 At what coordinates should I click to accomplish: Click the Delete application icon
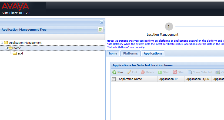tap(143, 72)
